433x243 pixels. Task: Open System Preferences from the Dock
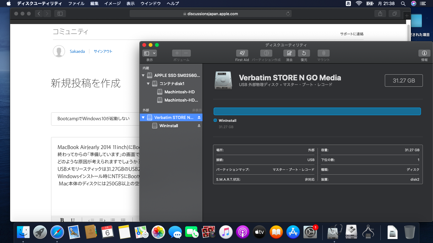[x=310, y=232]
